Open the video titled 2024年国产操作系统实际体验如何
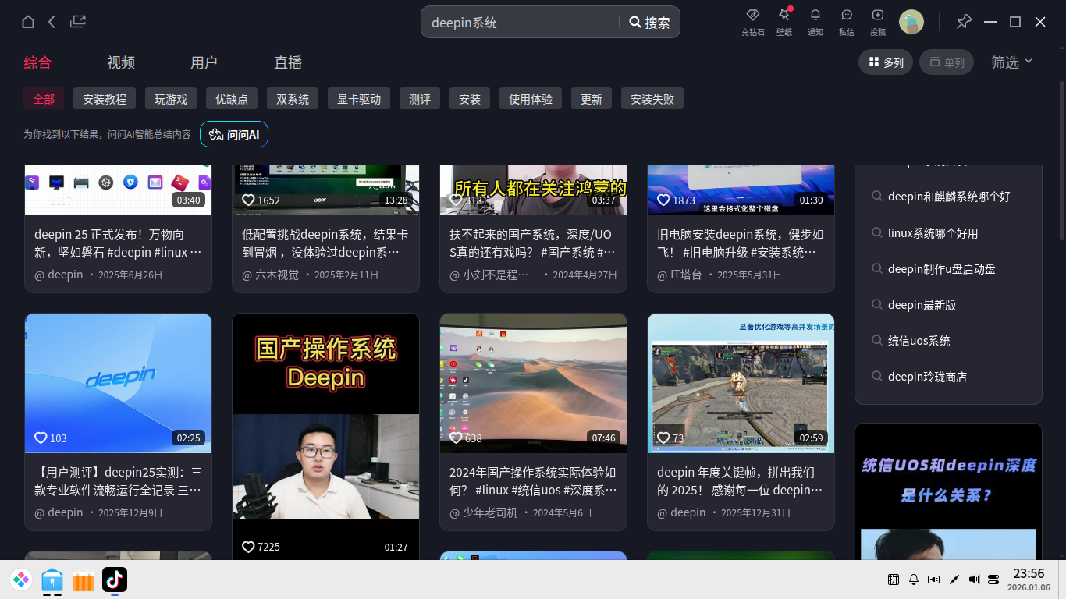 pos(533,481)
